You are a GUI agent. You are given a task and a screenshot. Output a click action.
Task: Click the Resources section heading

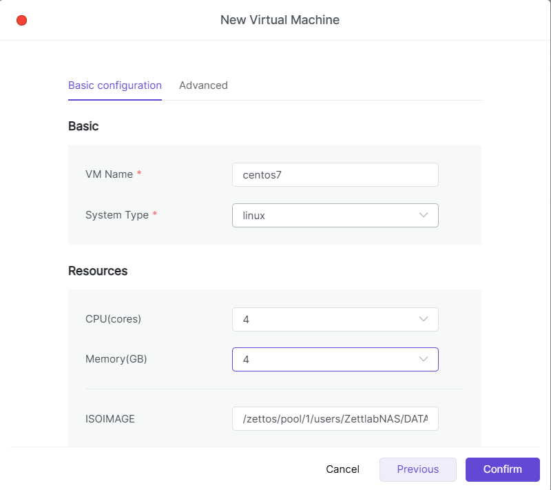click(x=98, y=271)
